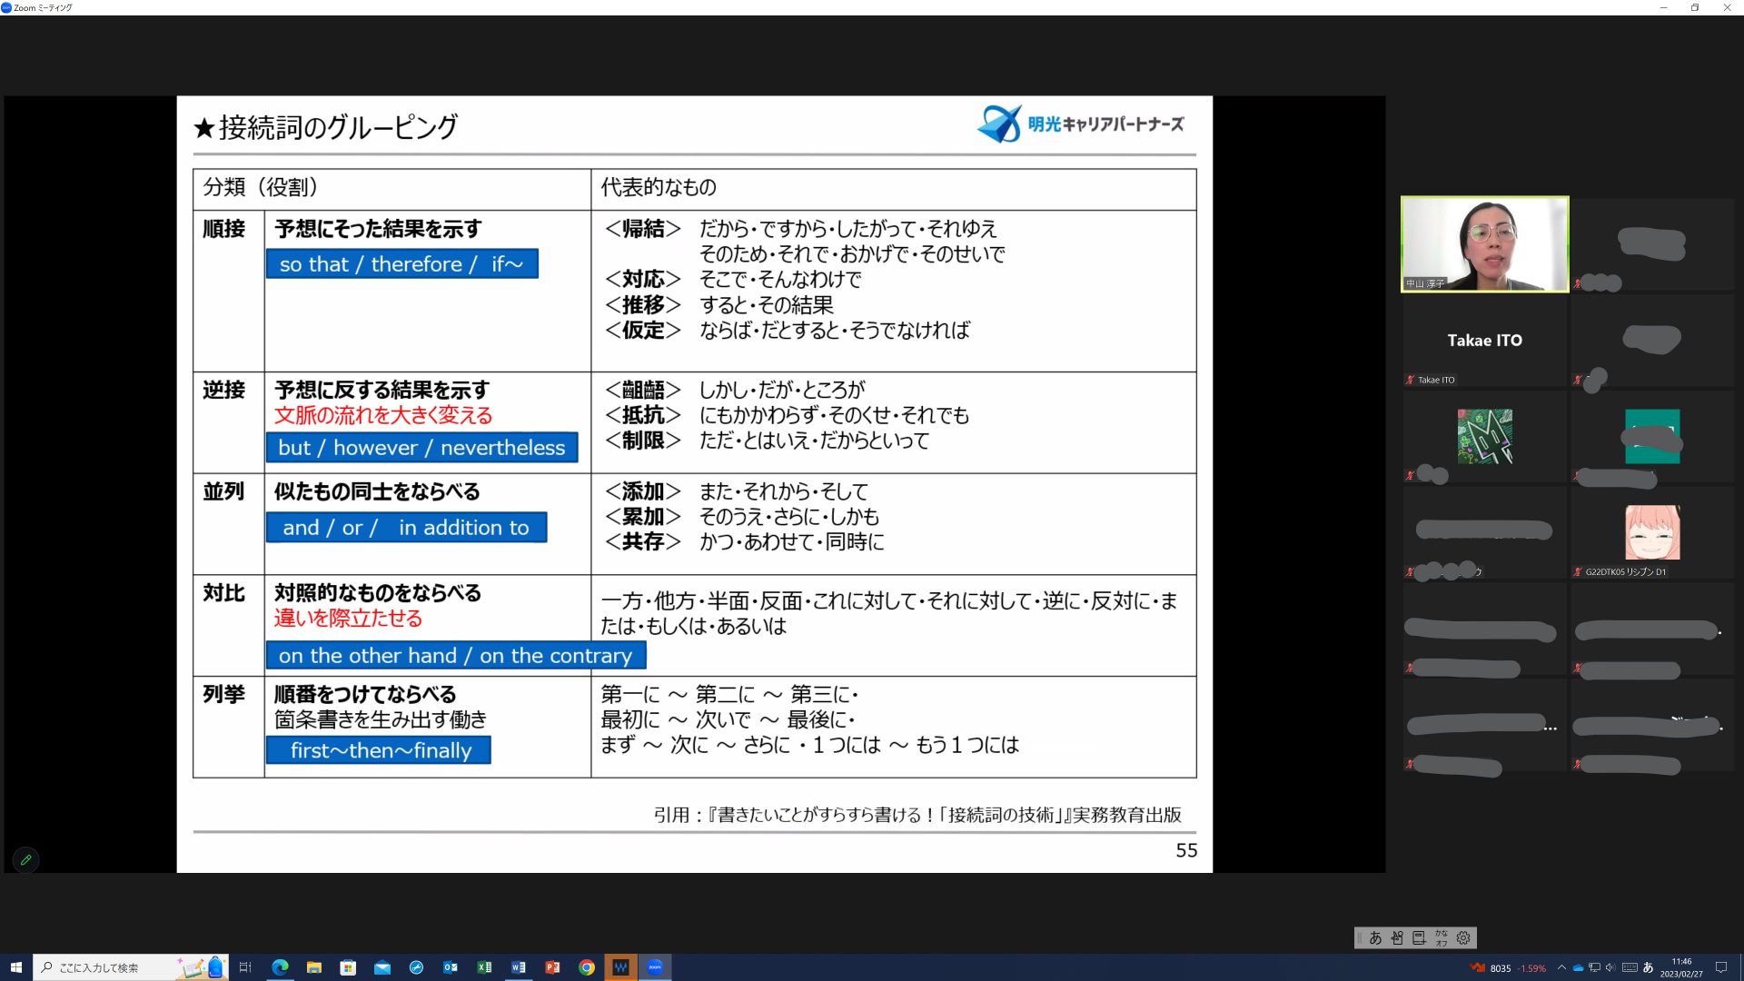The image size is (1744, 981).
Task: Open Microsoft Word from the taskbar
Action: (519, 967)
